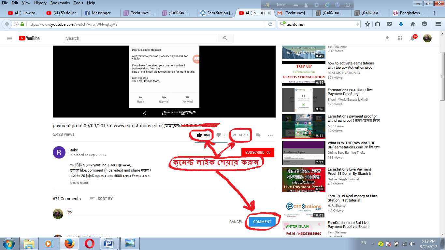Go to YouTube home via logo

(x=29, y=38)
